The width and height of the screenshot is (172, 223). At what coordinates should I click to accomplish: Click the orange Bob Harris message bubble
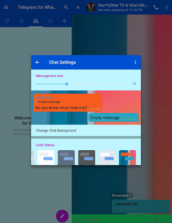click(67, 103)
